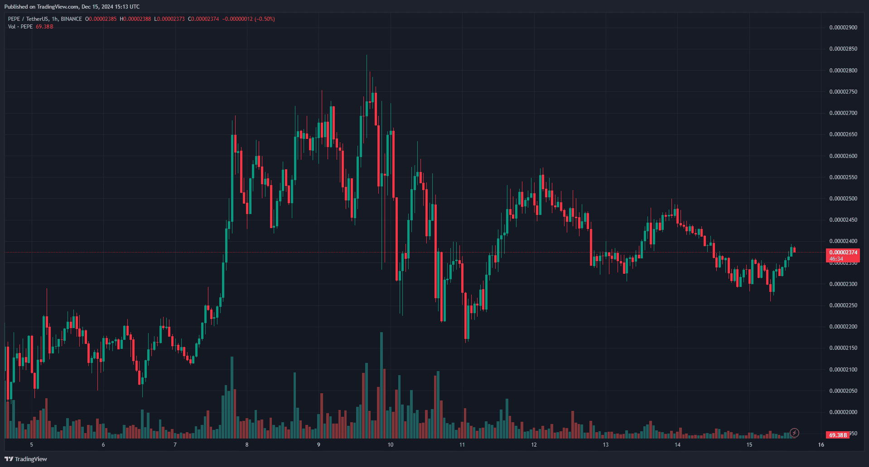
Task: Click the high price value H0.00002388
Action: 135,19
